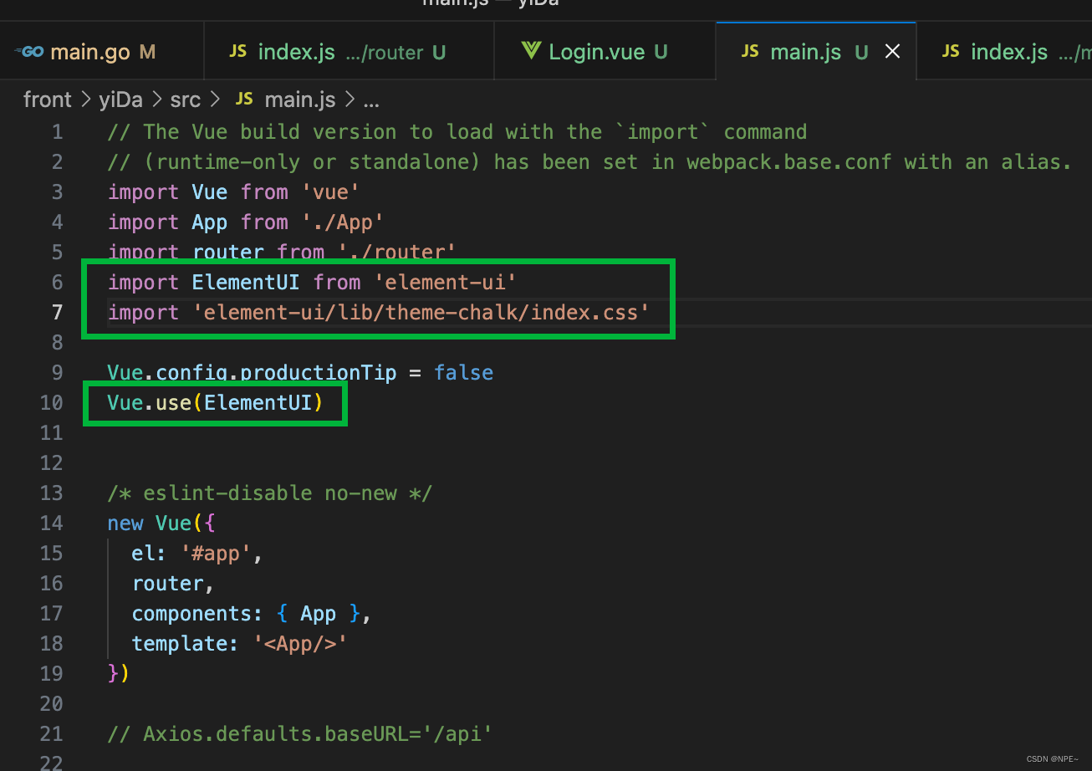Click the Axios.defaults.baseURL comment line
The image size is (1092, 771).
pyautogui.click(x=300, y=734)
